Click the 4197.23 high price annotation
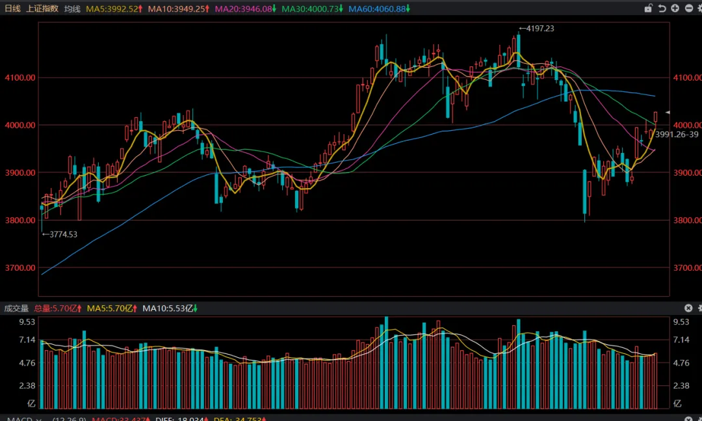702x421 pixels. point(537,28)
